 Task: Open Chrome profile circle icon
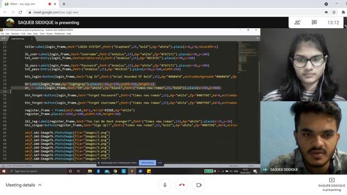326,4
